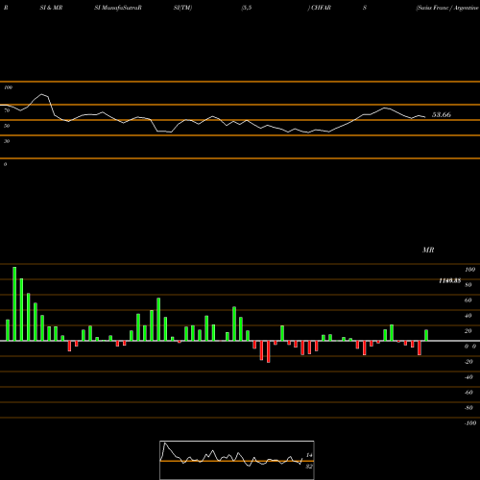Click the 'SI(TM)' header text
The width and height of the screenshot is (480, 480).
(x=182, y=8)
